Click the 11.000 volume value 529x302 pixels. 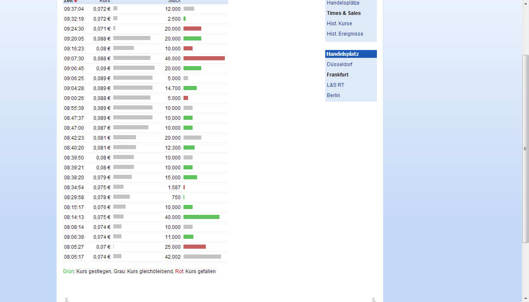[x=173, y=237]
